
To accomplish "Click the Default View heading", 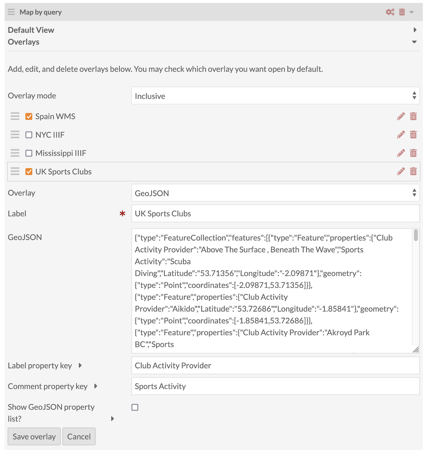I will pyautogui.click(x=31, y=30).
